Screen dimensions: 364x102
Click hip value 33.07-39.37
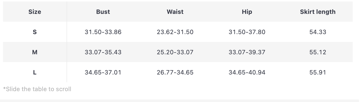click(247, 52)
